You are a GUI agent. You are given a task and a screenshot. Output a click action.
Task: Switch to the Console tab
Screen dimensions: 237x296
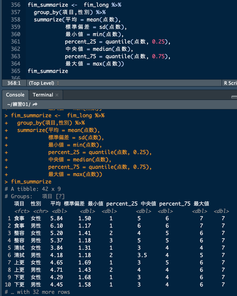click(x=15, y=95)
